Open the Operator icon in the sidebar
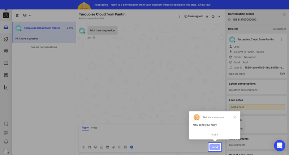Screen dimensions: 289x155 click(x=6, y=75)
